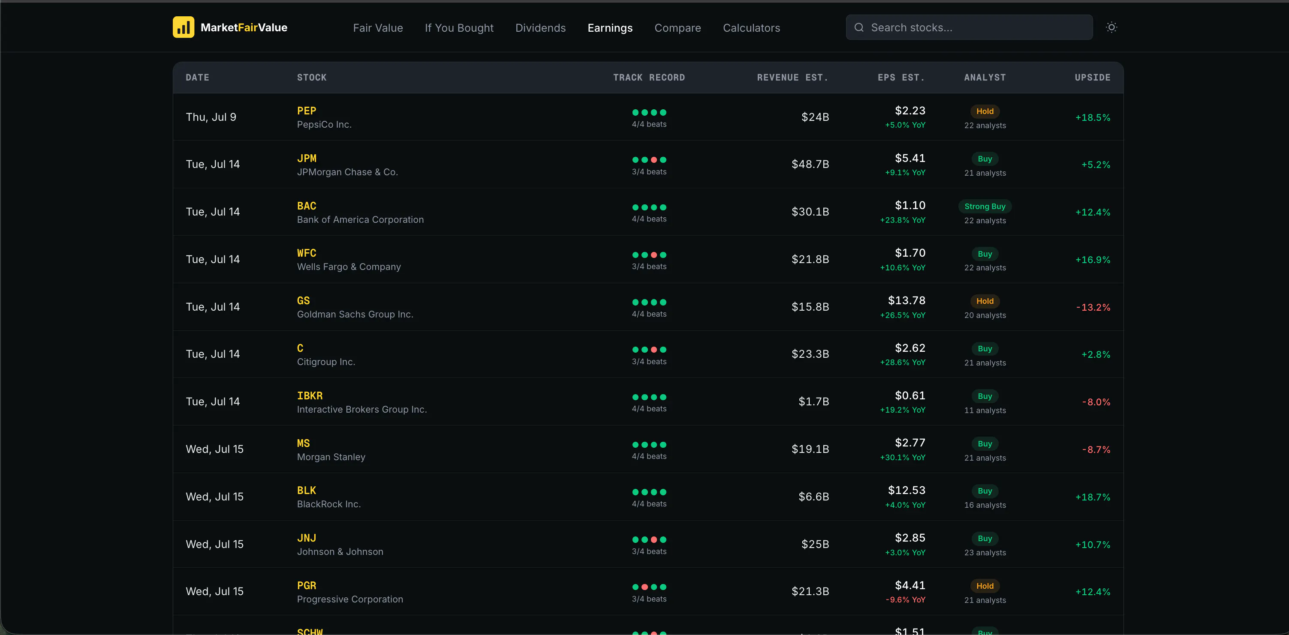Screen dimensions: 1289x635
Task: Open the Calculators nav item
Action: coord(751,28)
